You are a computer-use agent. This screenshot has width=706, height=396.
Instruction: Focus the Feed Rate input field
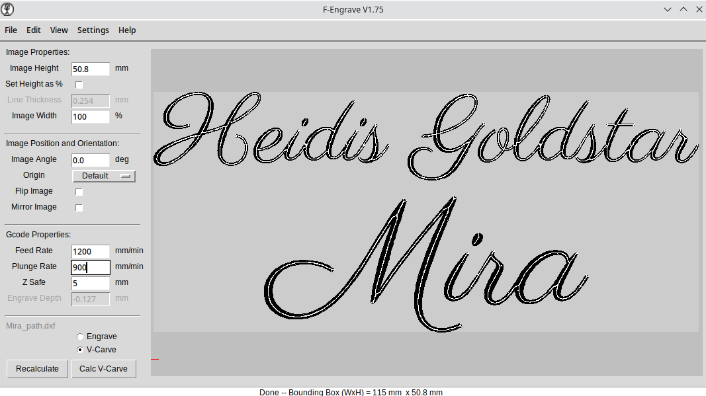[90, 251]
